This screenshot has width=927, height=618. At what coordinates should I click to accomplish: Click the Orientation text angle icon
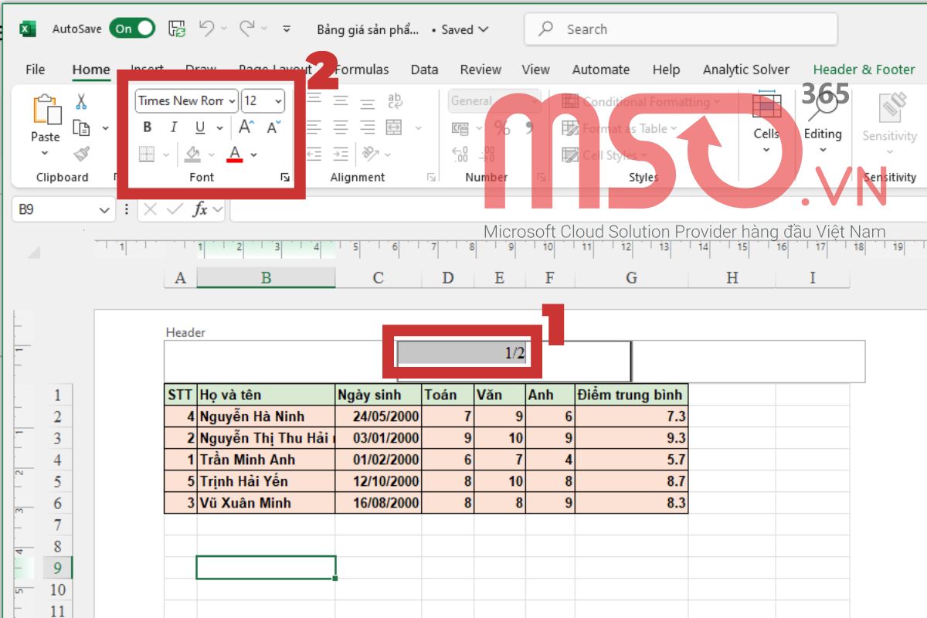click(x=370, y=154)
